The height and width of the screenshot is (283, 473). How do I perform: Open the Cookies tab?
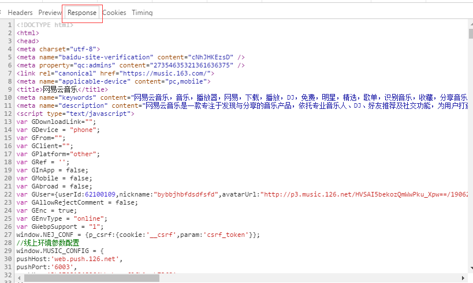[x=114, y=13]
